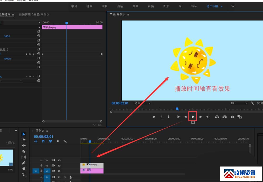The image size is (263, 182).
Task: Switch to the 编辑 workspace
Action: pyautogui.click(x=104, y=6)
